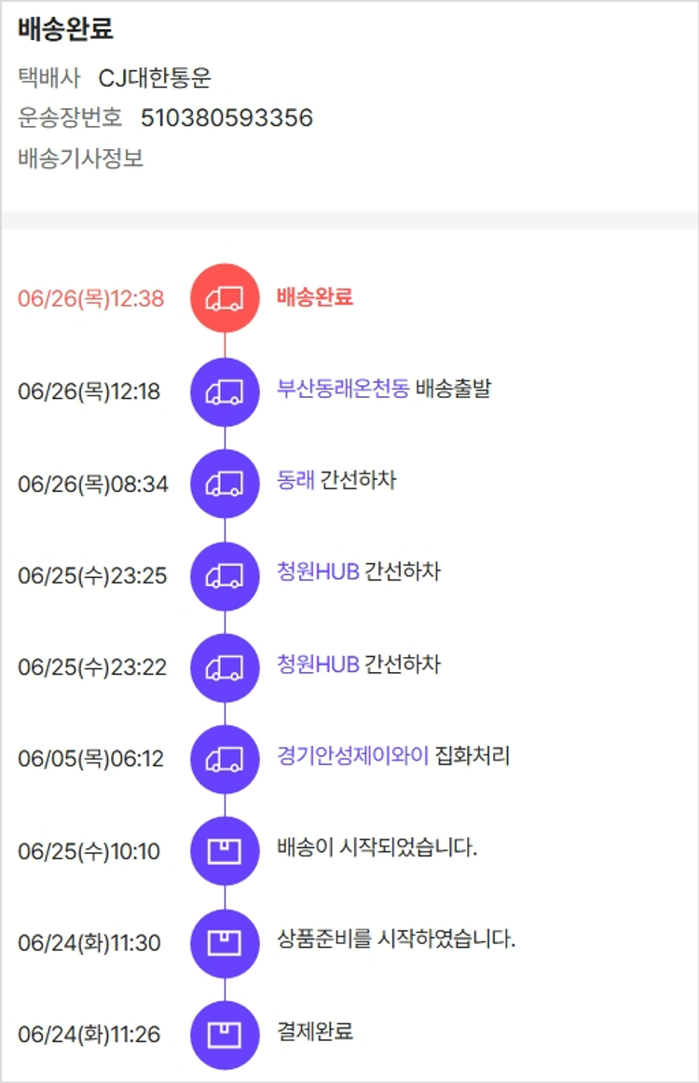Viewport: 699px width, 1083px height.
Task: Click the CJ대한통운 courier name
Action: click(155, 77)
